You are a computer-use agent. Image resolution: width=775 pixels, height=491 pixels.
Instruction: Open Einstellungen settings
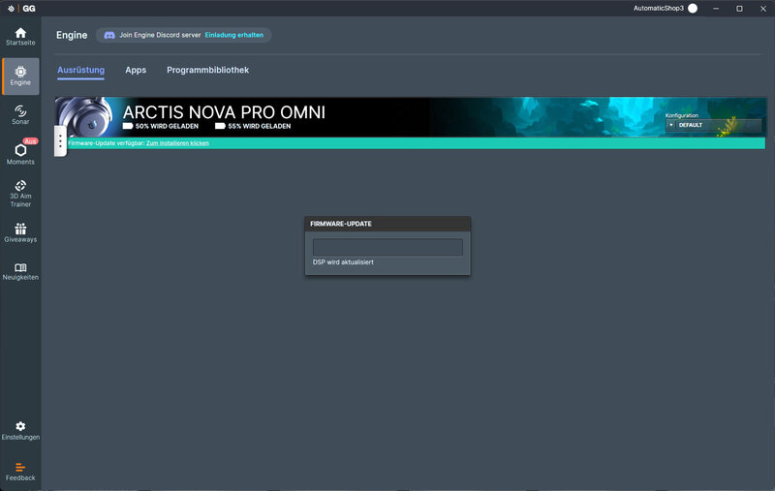pos(20,431)
